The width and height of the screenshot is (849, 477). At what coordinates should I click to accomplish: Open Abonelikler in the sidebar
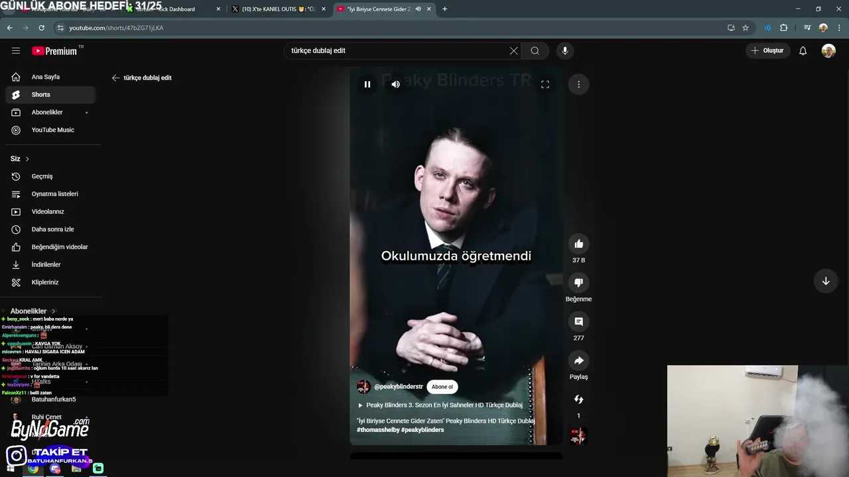point(50,113)
